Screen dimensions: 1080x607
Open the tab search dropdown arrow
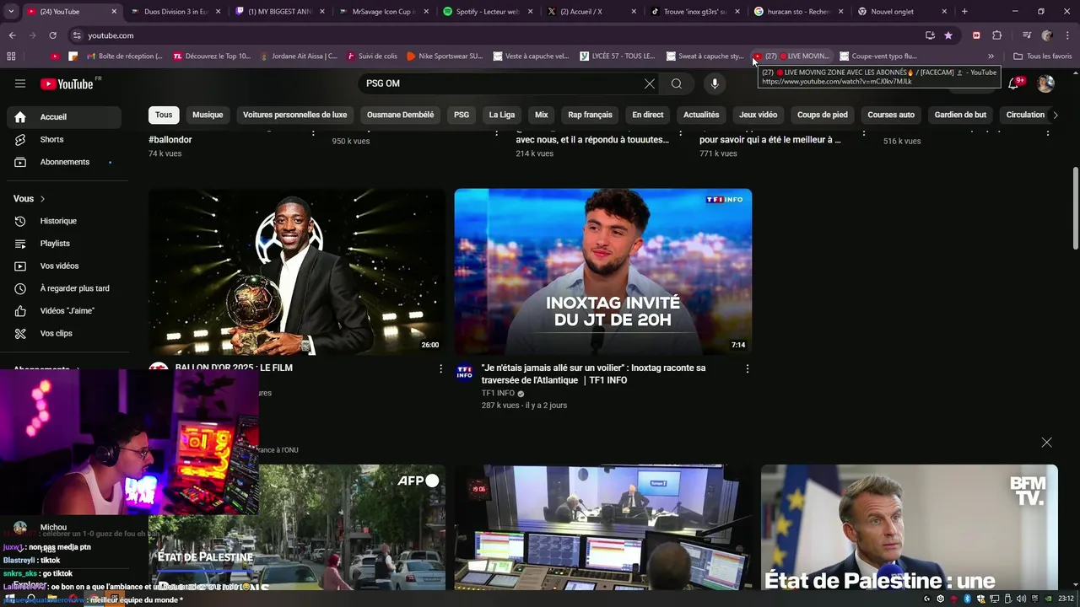pos(11,12)
